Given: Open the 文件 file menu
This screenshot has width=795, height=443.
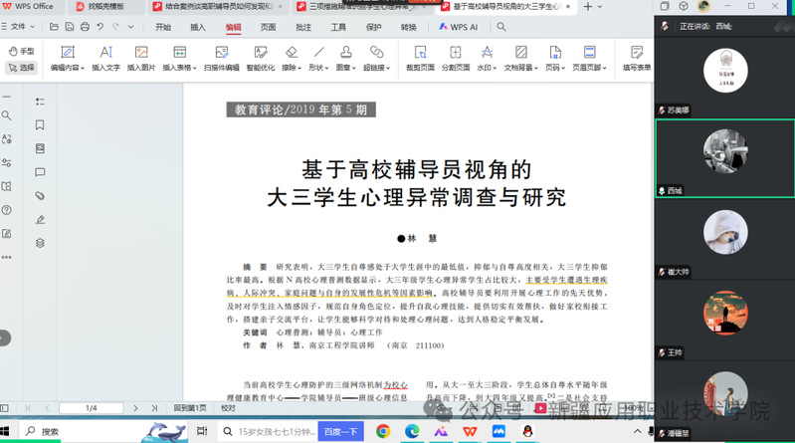Looking at the screenshot, I should 18,27.
